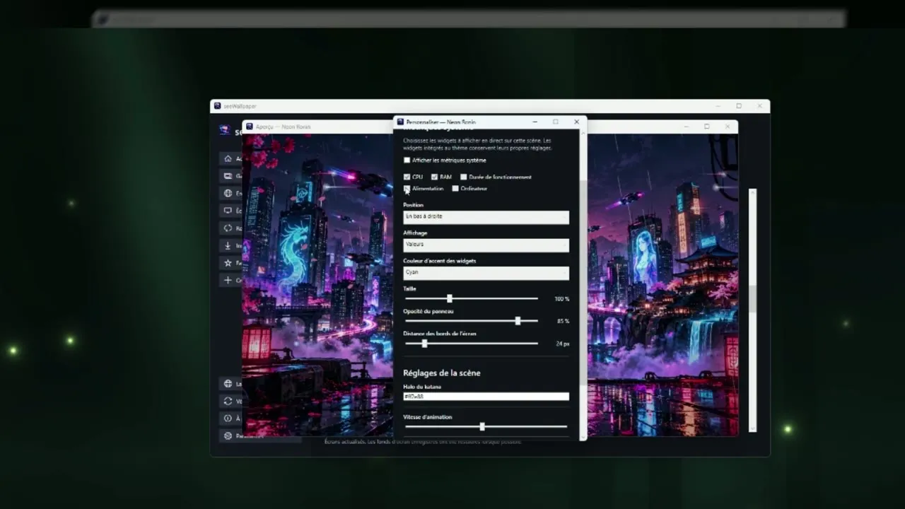
Task: Open the info circle icon in the sidebar
Action: [x=228, y=419]
